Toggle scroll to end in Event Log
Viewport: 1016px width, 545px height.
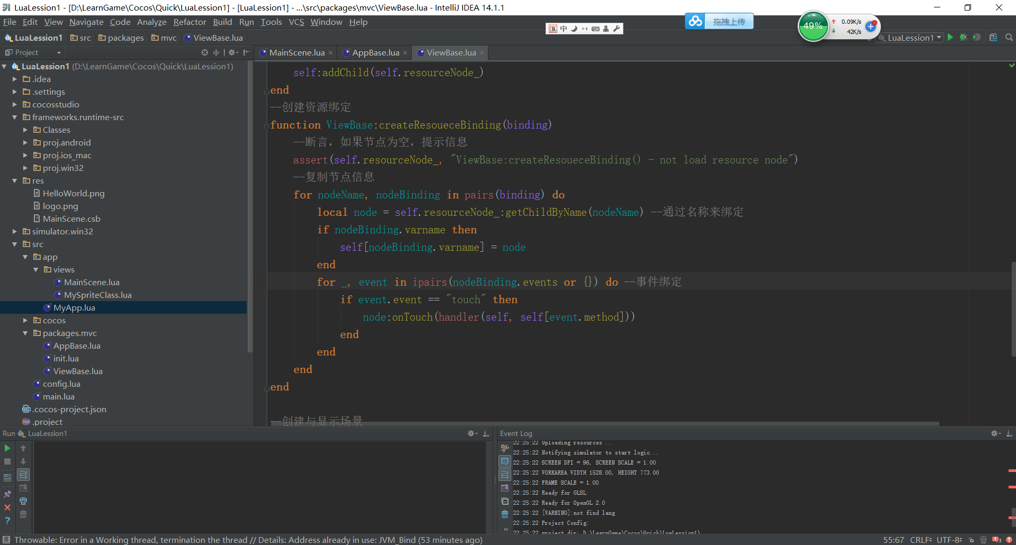pyautogui.click(x=505, y=488)
